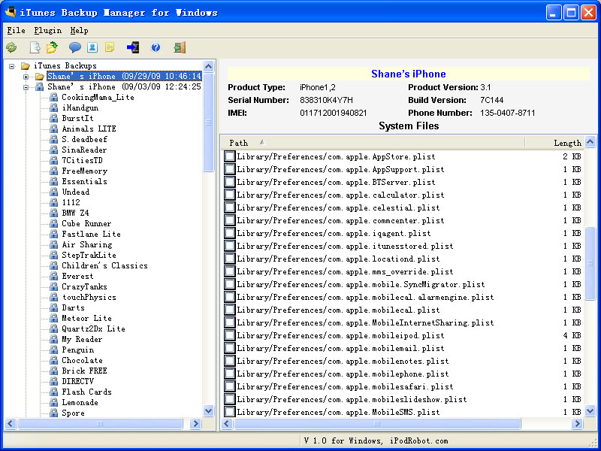Click the lock icon beside Undead
This screenshot has height=451, width=601.
point(53,192)
